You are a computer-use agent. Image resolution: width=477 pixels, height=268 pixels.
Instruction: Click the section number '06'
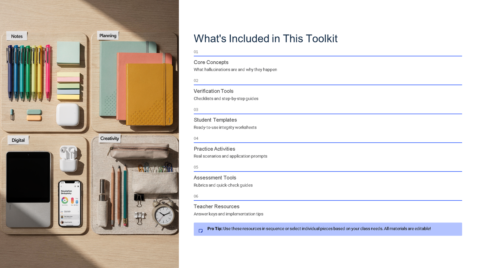click(x=196, y=196)
